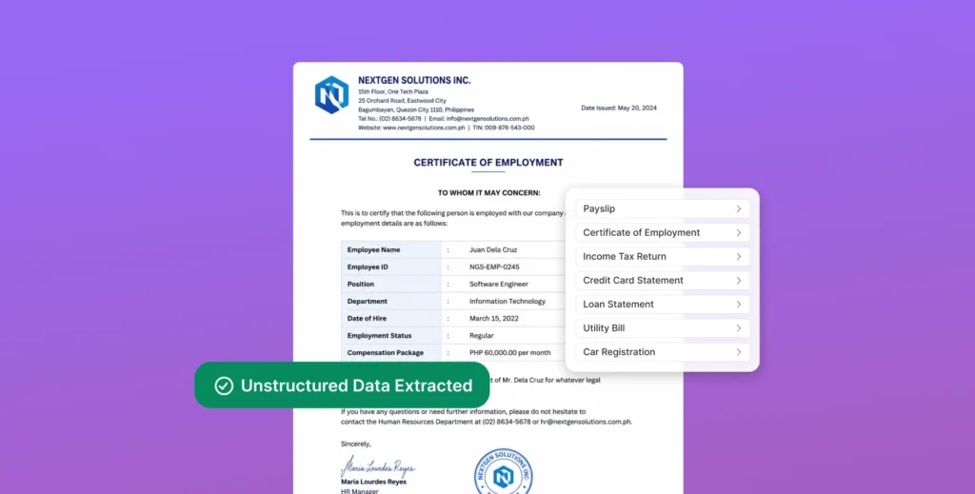Open Credit Card Statement entry
975x494 pixels.
pos(663,280)
